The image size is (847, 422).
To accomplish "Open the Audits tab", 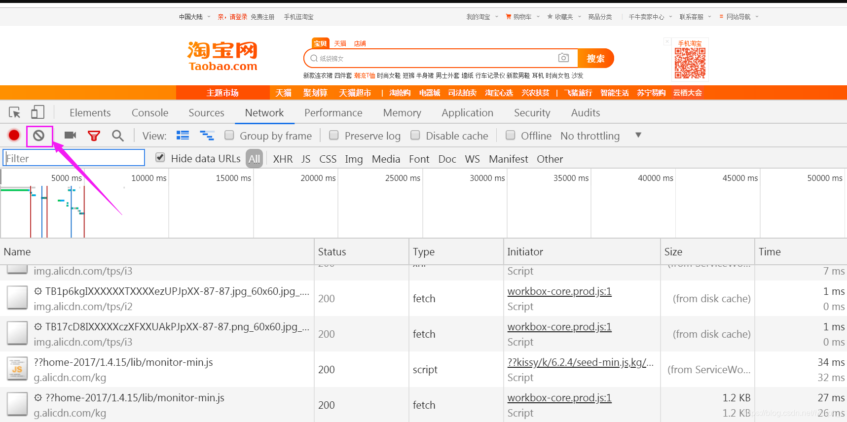I will (x=586, y=113).
